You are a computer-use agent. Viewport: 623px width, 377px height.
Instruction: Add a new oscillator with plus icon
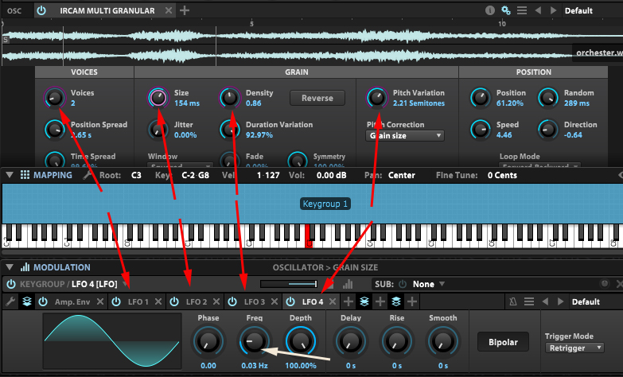coord(185,10)
